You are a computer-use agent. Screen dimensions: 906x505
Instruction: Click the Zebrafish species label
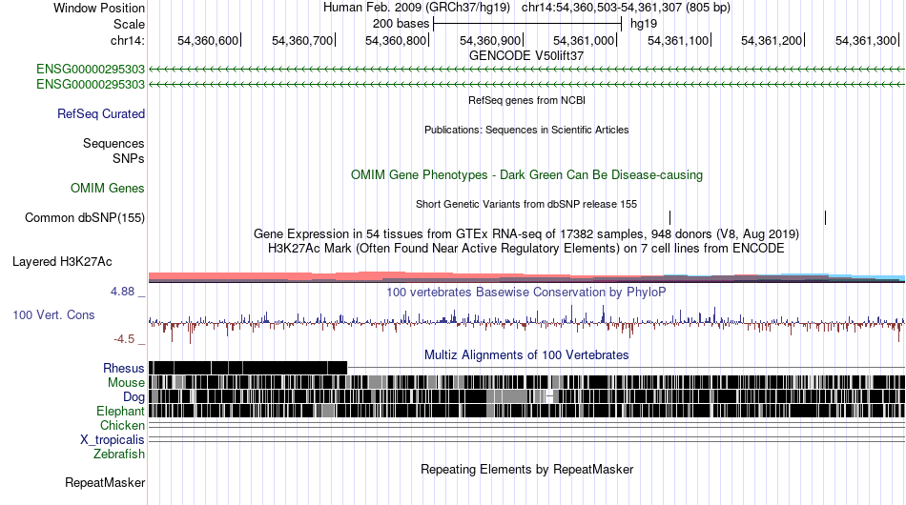[119, 454]
